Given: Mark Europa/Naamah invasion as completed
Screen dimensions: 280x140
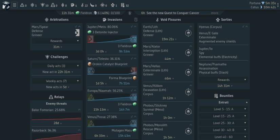Looking at the screenshot, I should pos(132,91).
